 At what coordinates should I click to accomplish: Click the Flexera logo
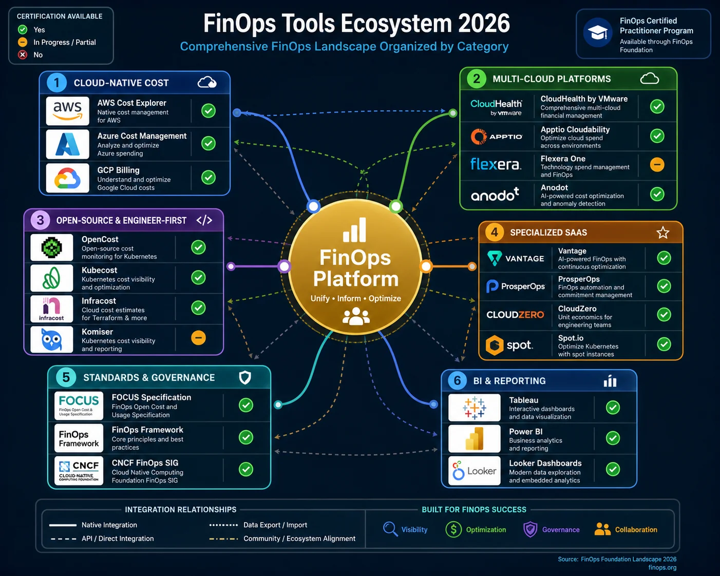(x=495, y=164)
